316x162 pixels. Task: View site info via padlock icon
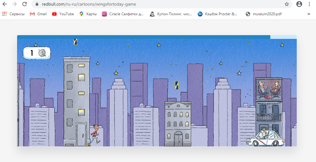point(37,4)
